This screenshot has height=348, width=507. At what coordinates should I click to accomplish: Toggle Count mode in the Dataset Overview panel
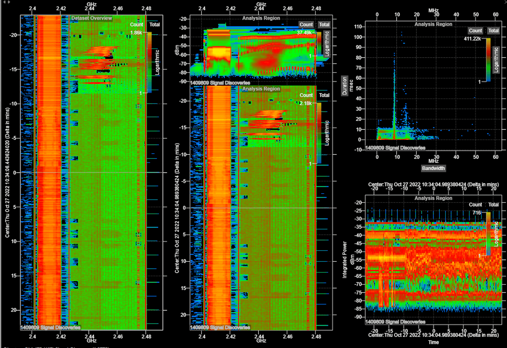[136, 24]
